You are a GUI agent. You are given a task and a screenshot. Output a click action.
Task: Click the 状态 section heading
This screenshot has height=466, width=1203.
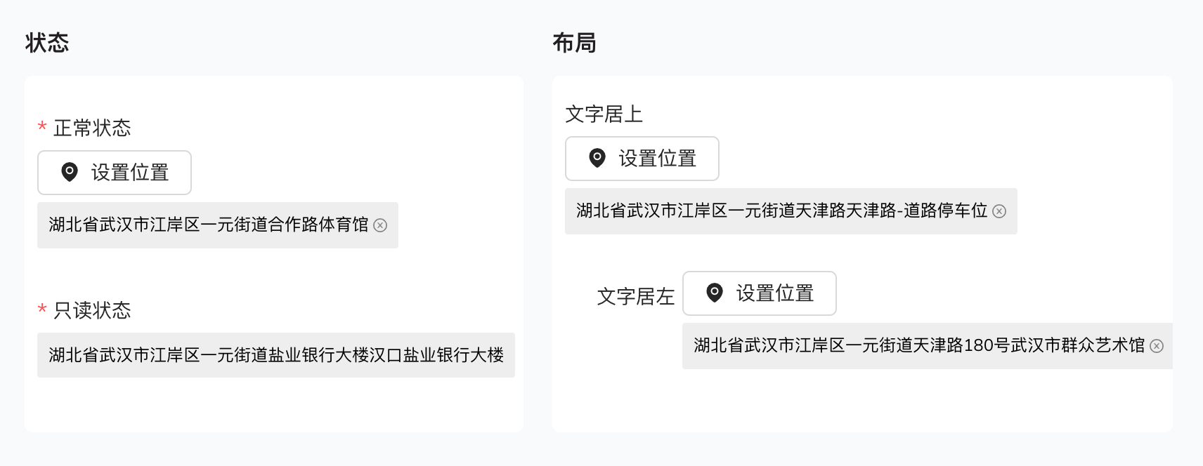(47, 43)
